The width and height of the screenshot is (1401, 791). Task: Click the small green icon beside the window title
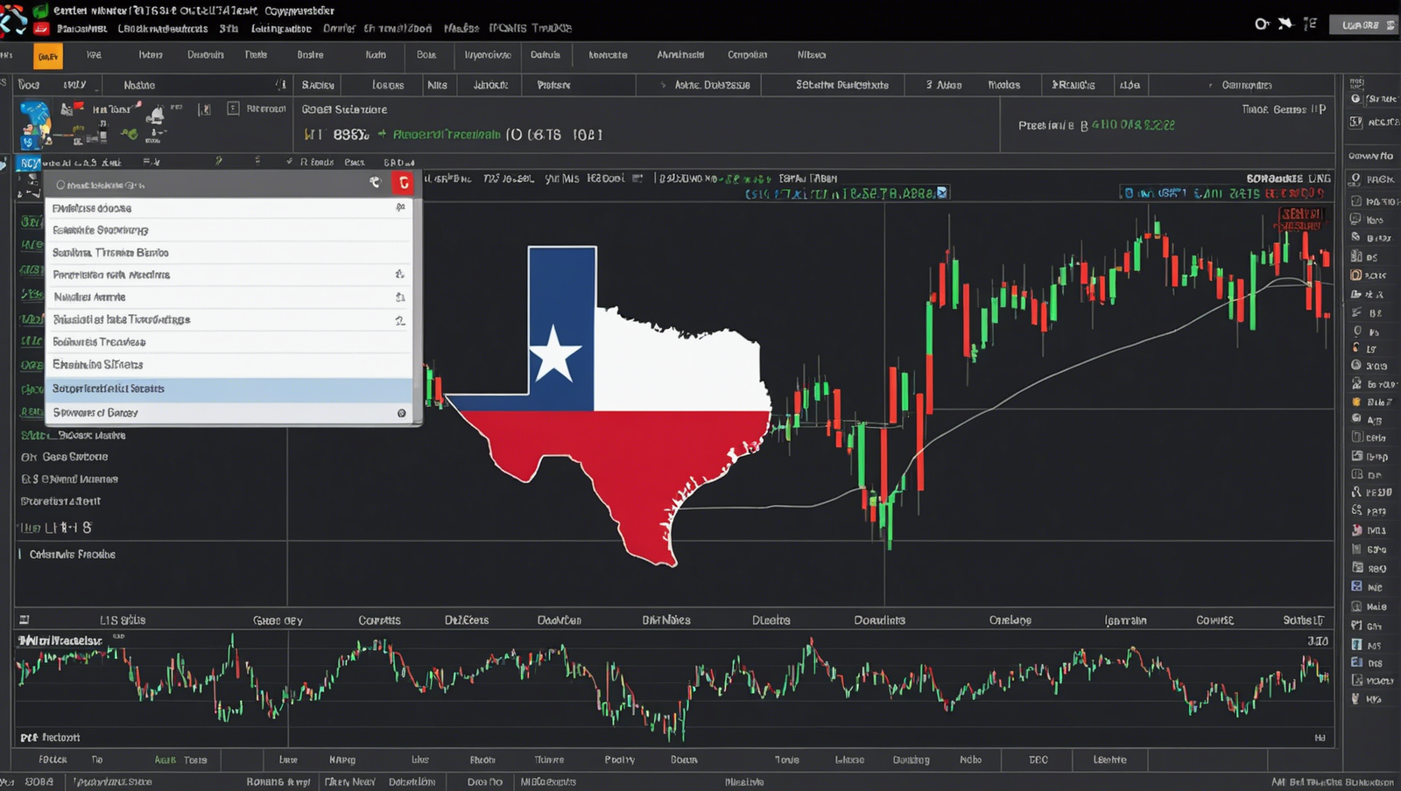click(40, 11)
